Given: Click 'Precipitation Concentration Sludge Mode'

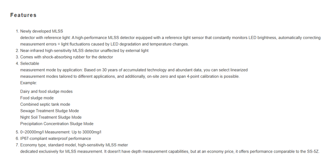Looking at the screenshot, I should click(x=57, y=124).
